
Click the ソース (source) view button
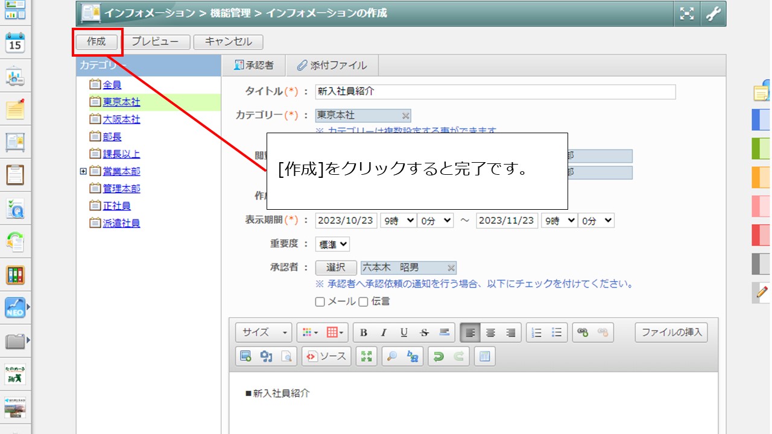pos(326,356)
